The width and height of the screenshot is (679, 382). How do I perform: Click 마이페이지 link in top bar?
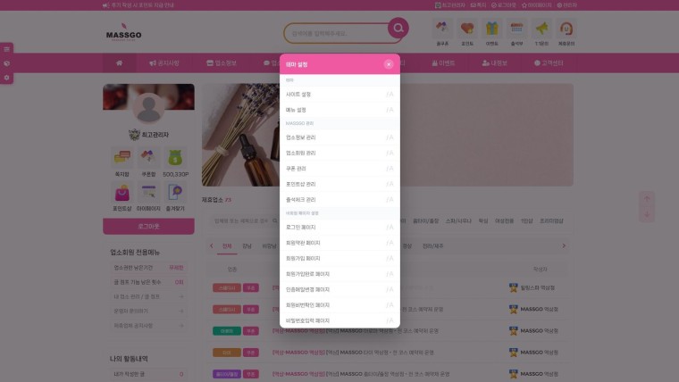[x=537, y=5]
